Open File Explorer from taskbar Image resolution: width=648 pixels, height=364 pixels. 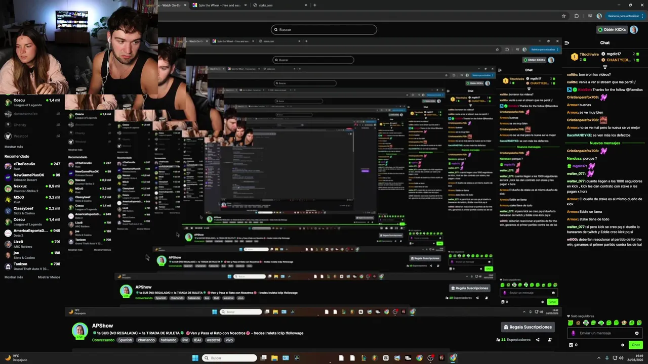point(274,358)
